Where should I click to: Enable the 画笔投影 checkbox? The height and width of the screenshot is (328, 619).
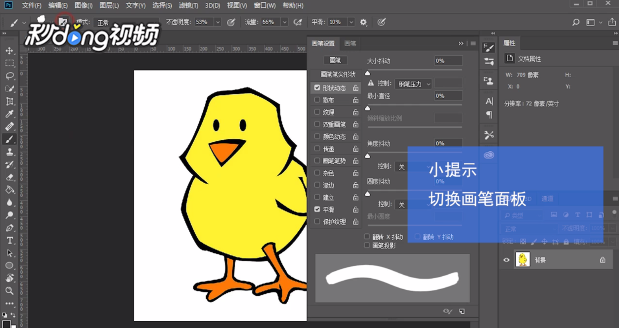tap(367, 245)
